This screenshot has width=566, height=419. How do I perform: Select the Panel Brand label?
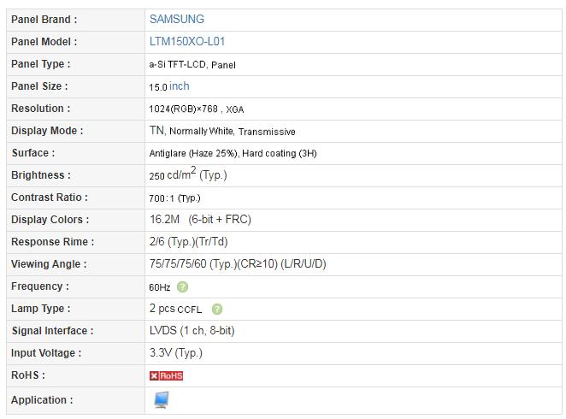coord(44,20)
